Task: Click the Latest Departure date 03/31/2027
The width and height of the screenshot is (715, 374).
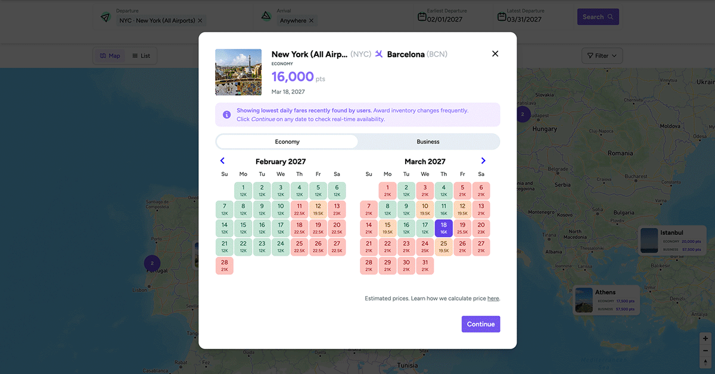Action: 524,19
